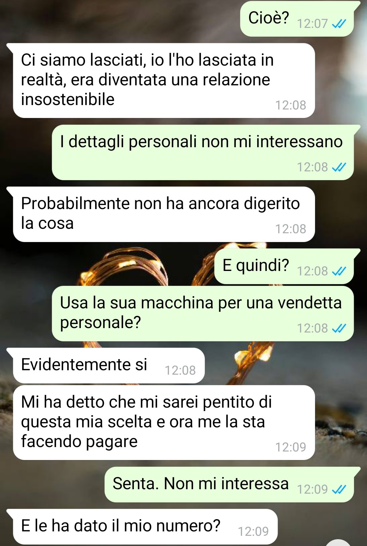Tap read receipt ticks on "I dettagli personali" message
Viewport: 367px width, 546px height.
[x=339, y=167]
